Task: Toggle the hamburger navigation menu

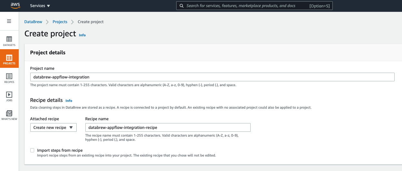Action: [x=9, y=21]
